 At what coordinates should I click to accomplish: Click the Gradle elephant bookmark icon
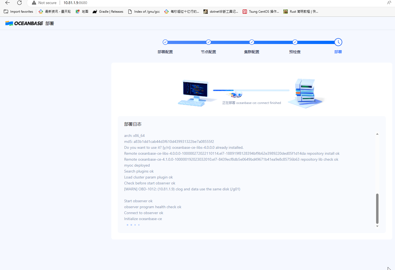(95, 12)
